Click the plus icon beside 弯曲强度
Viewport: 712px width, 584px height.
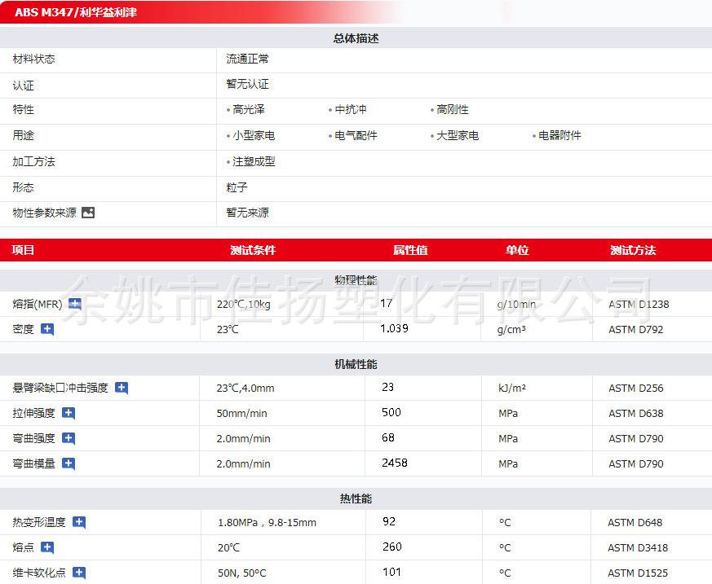(x=69, y=438)
